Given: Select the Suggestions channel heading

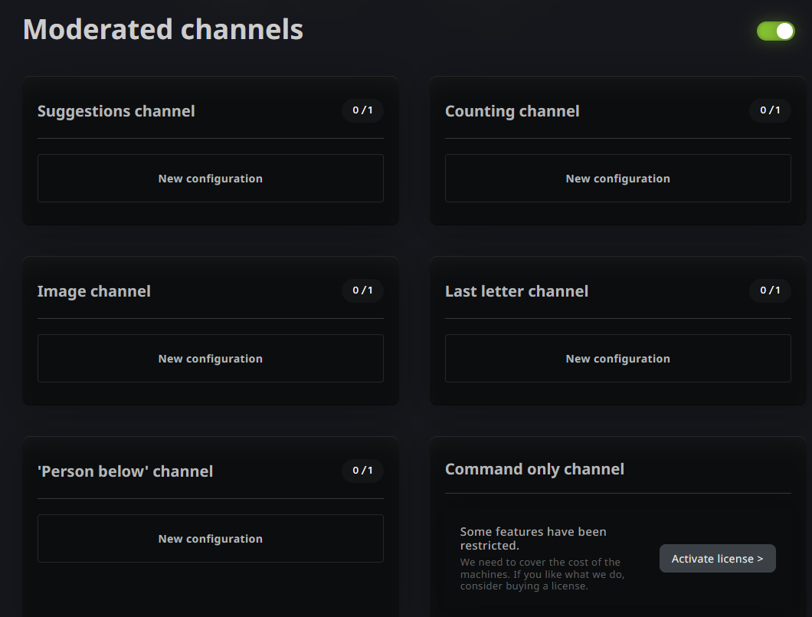Looking at the screenshot, I should 116,111.
